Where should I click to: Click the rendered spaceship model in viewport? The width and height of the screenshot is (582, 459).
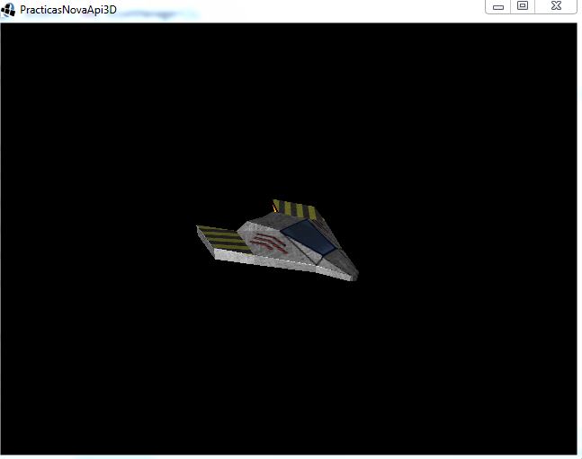[277, 240]
